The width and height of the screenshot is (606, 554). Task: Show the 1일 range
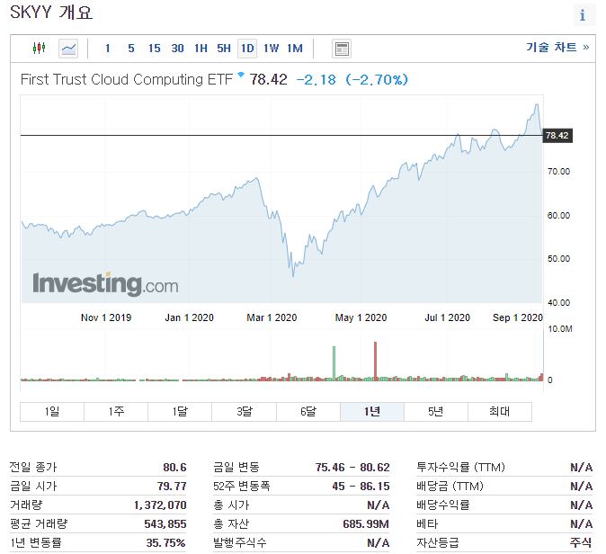[52, 411]
